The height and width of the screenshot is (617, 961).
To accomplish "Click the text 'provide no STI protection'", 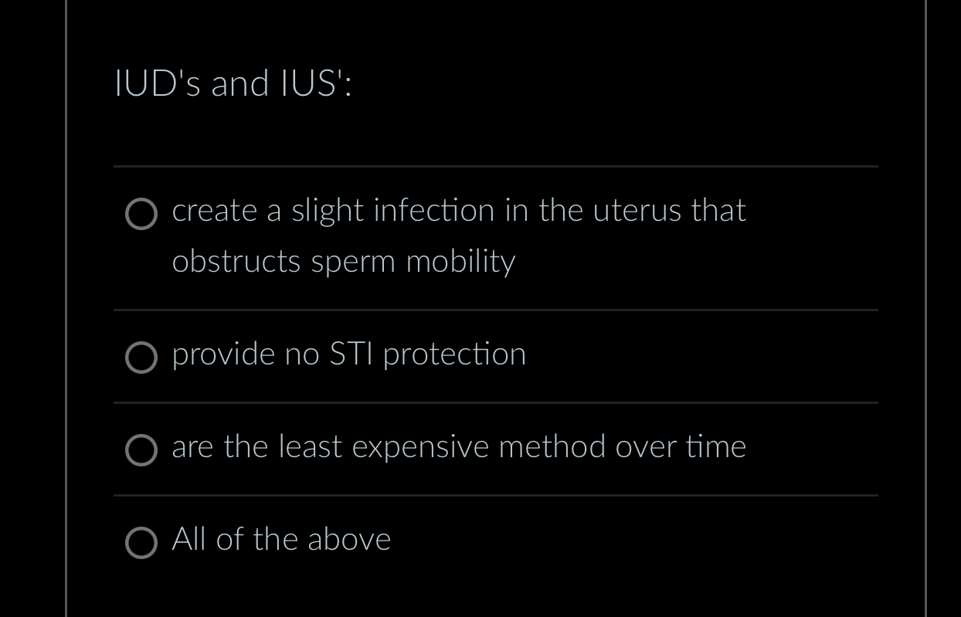I will tap(349, 354).
